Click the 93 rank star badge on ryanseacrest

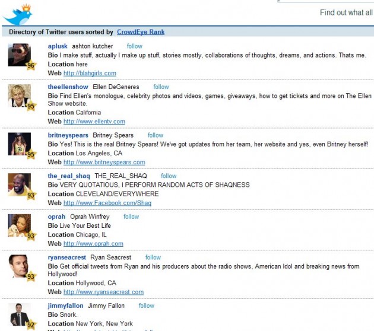tap(31, 276)
